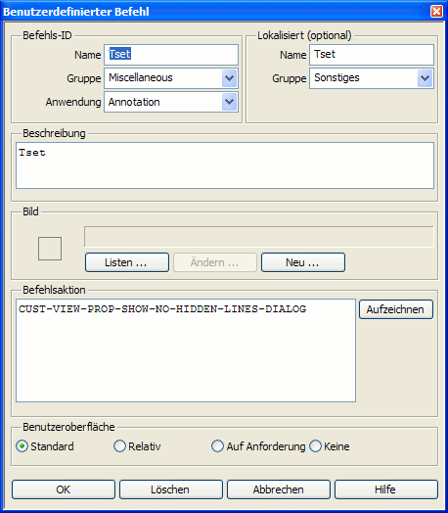Open the Gruppe Miscellaneous dropdown
448x513 pixels.
[229, 78]
